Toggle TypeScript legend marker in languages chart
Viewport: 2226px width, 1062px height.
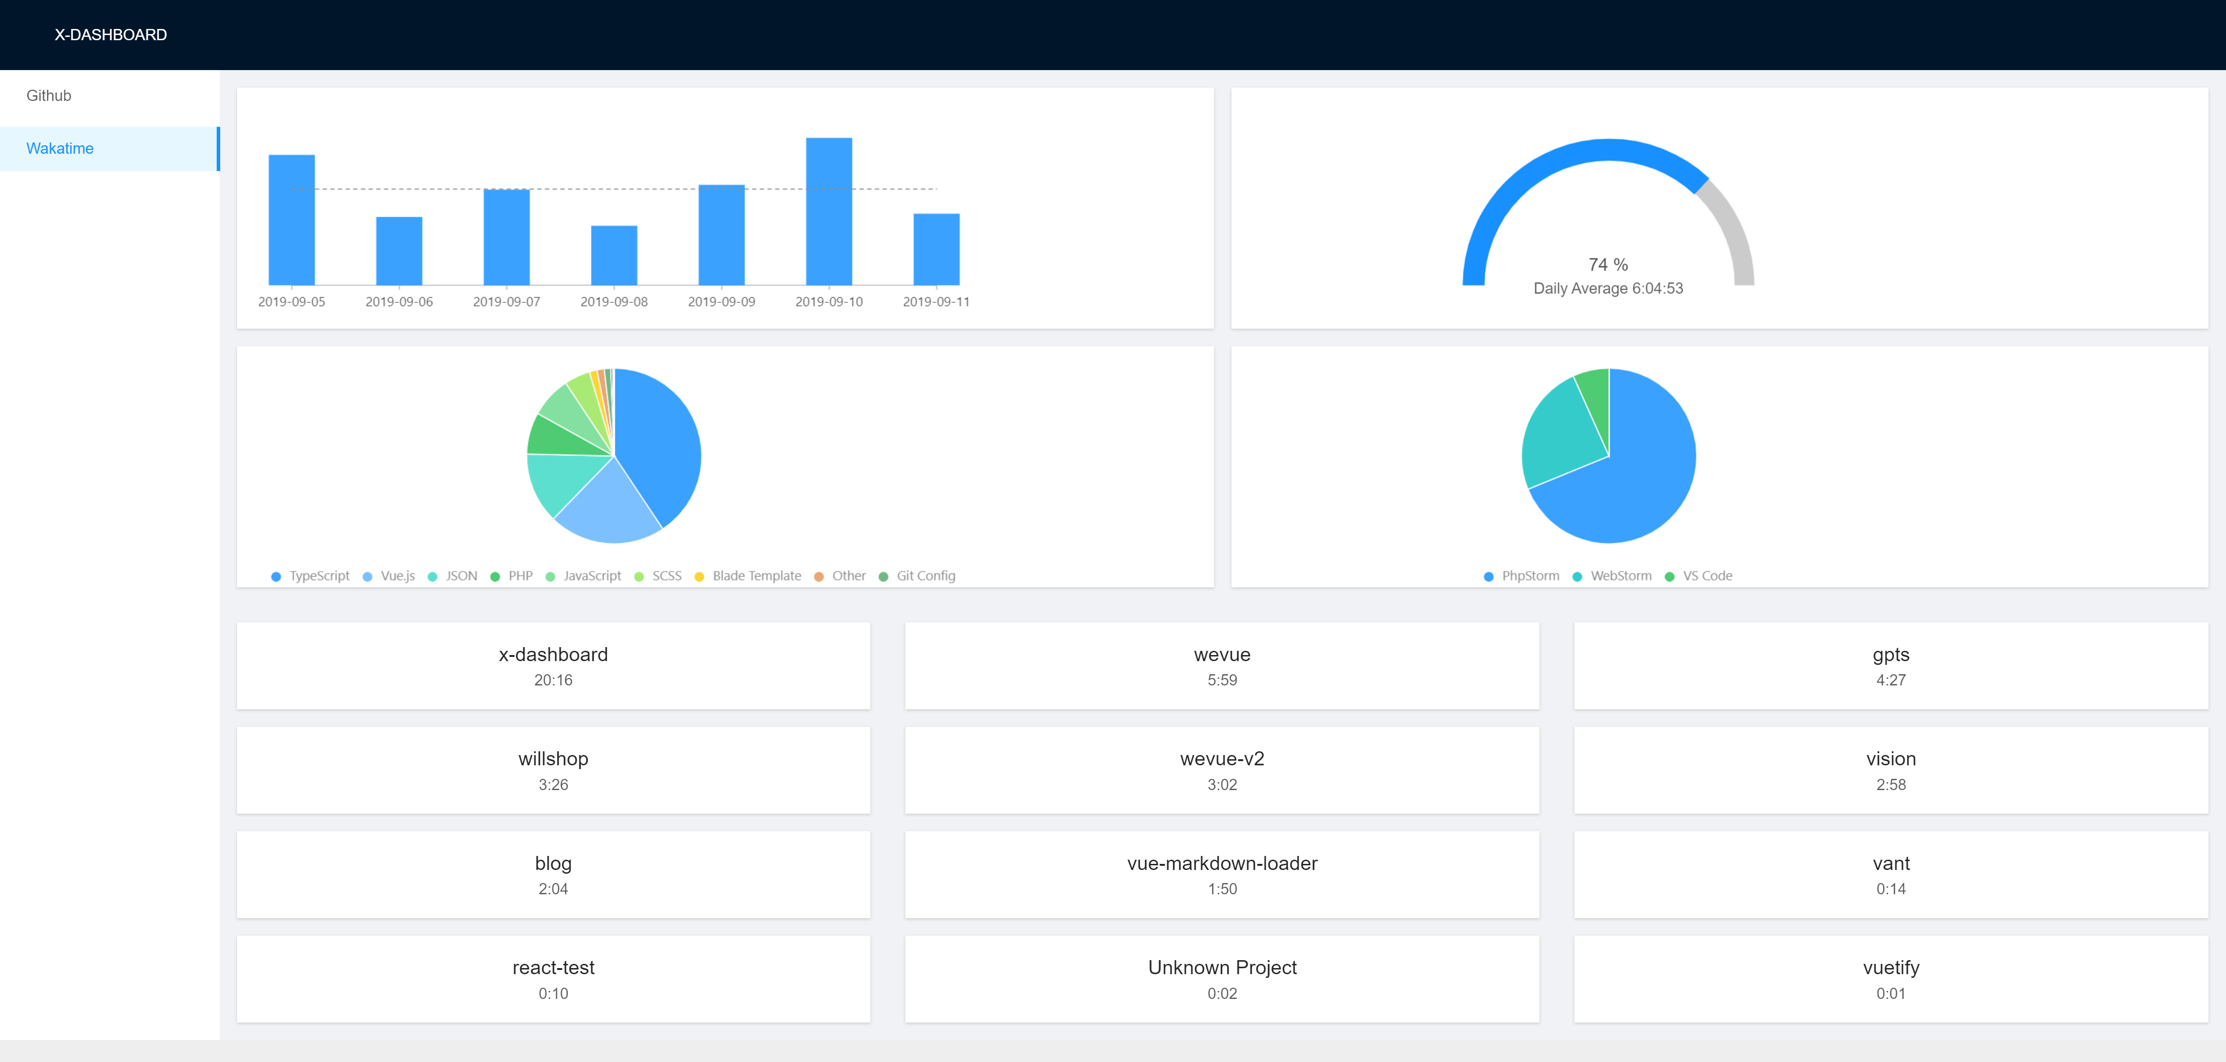276,577
